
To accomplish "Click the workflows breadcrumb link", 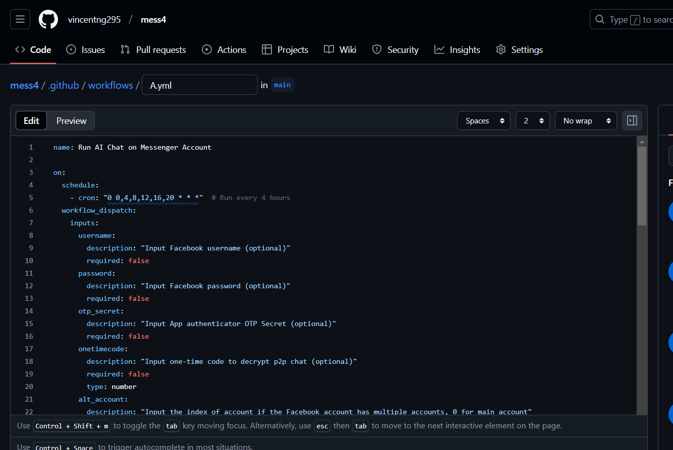I will click(x=110, y=85).
